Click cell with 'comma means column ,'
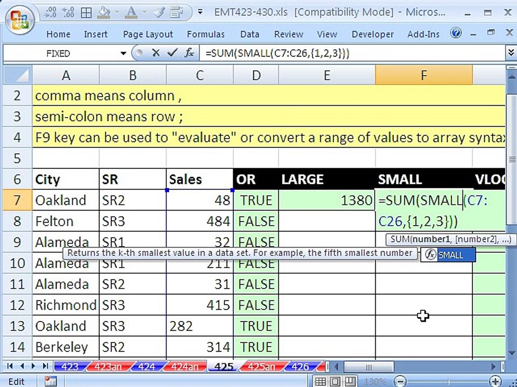517x387 pixels. pos(269,96)
